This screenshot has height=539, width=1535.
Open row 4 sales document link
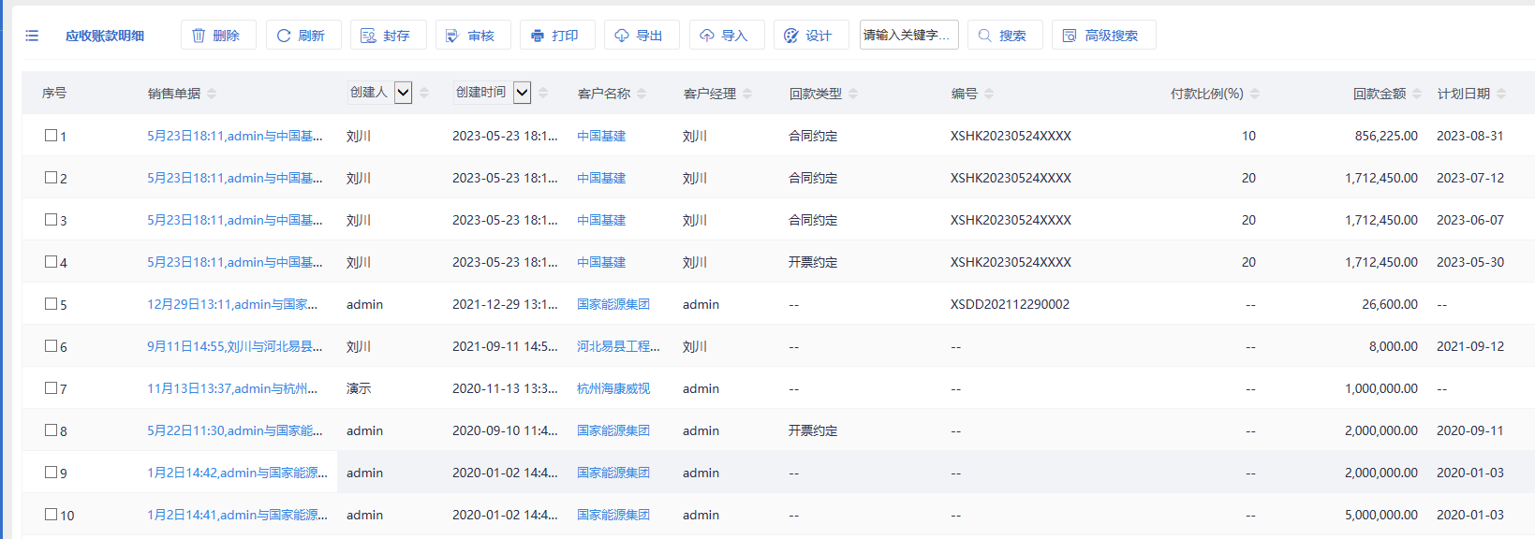pos(235,262)
